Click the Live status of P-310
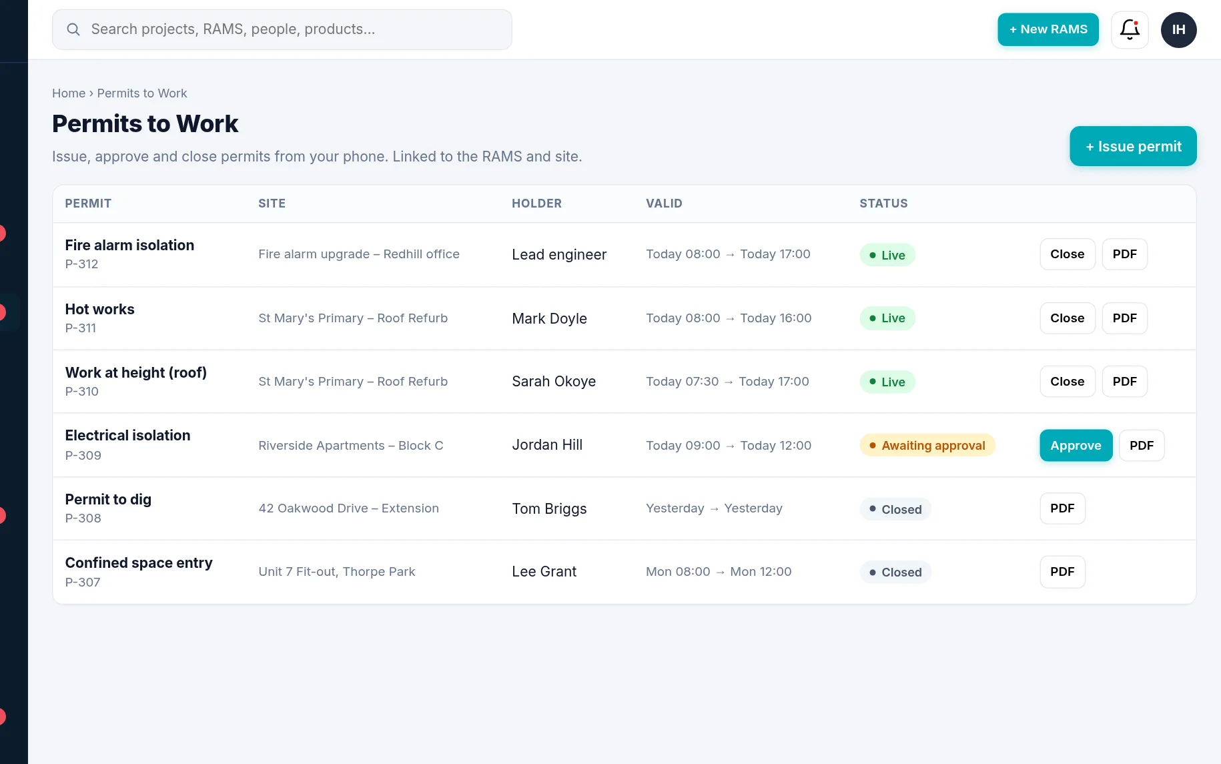The image size is (1221, 764). pyautogui.click(x=887, y=382)
